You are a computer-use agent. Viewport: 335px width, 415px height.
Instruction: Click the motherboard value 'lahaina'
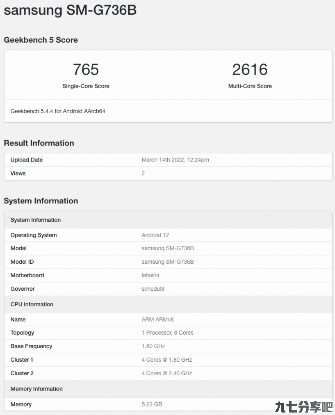[x=150, y=275]
